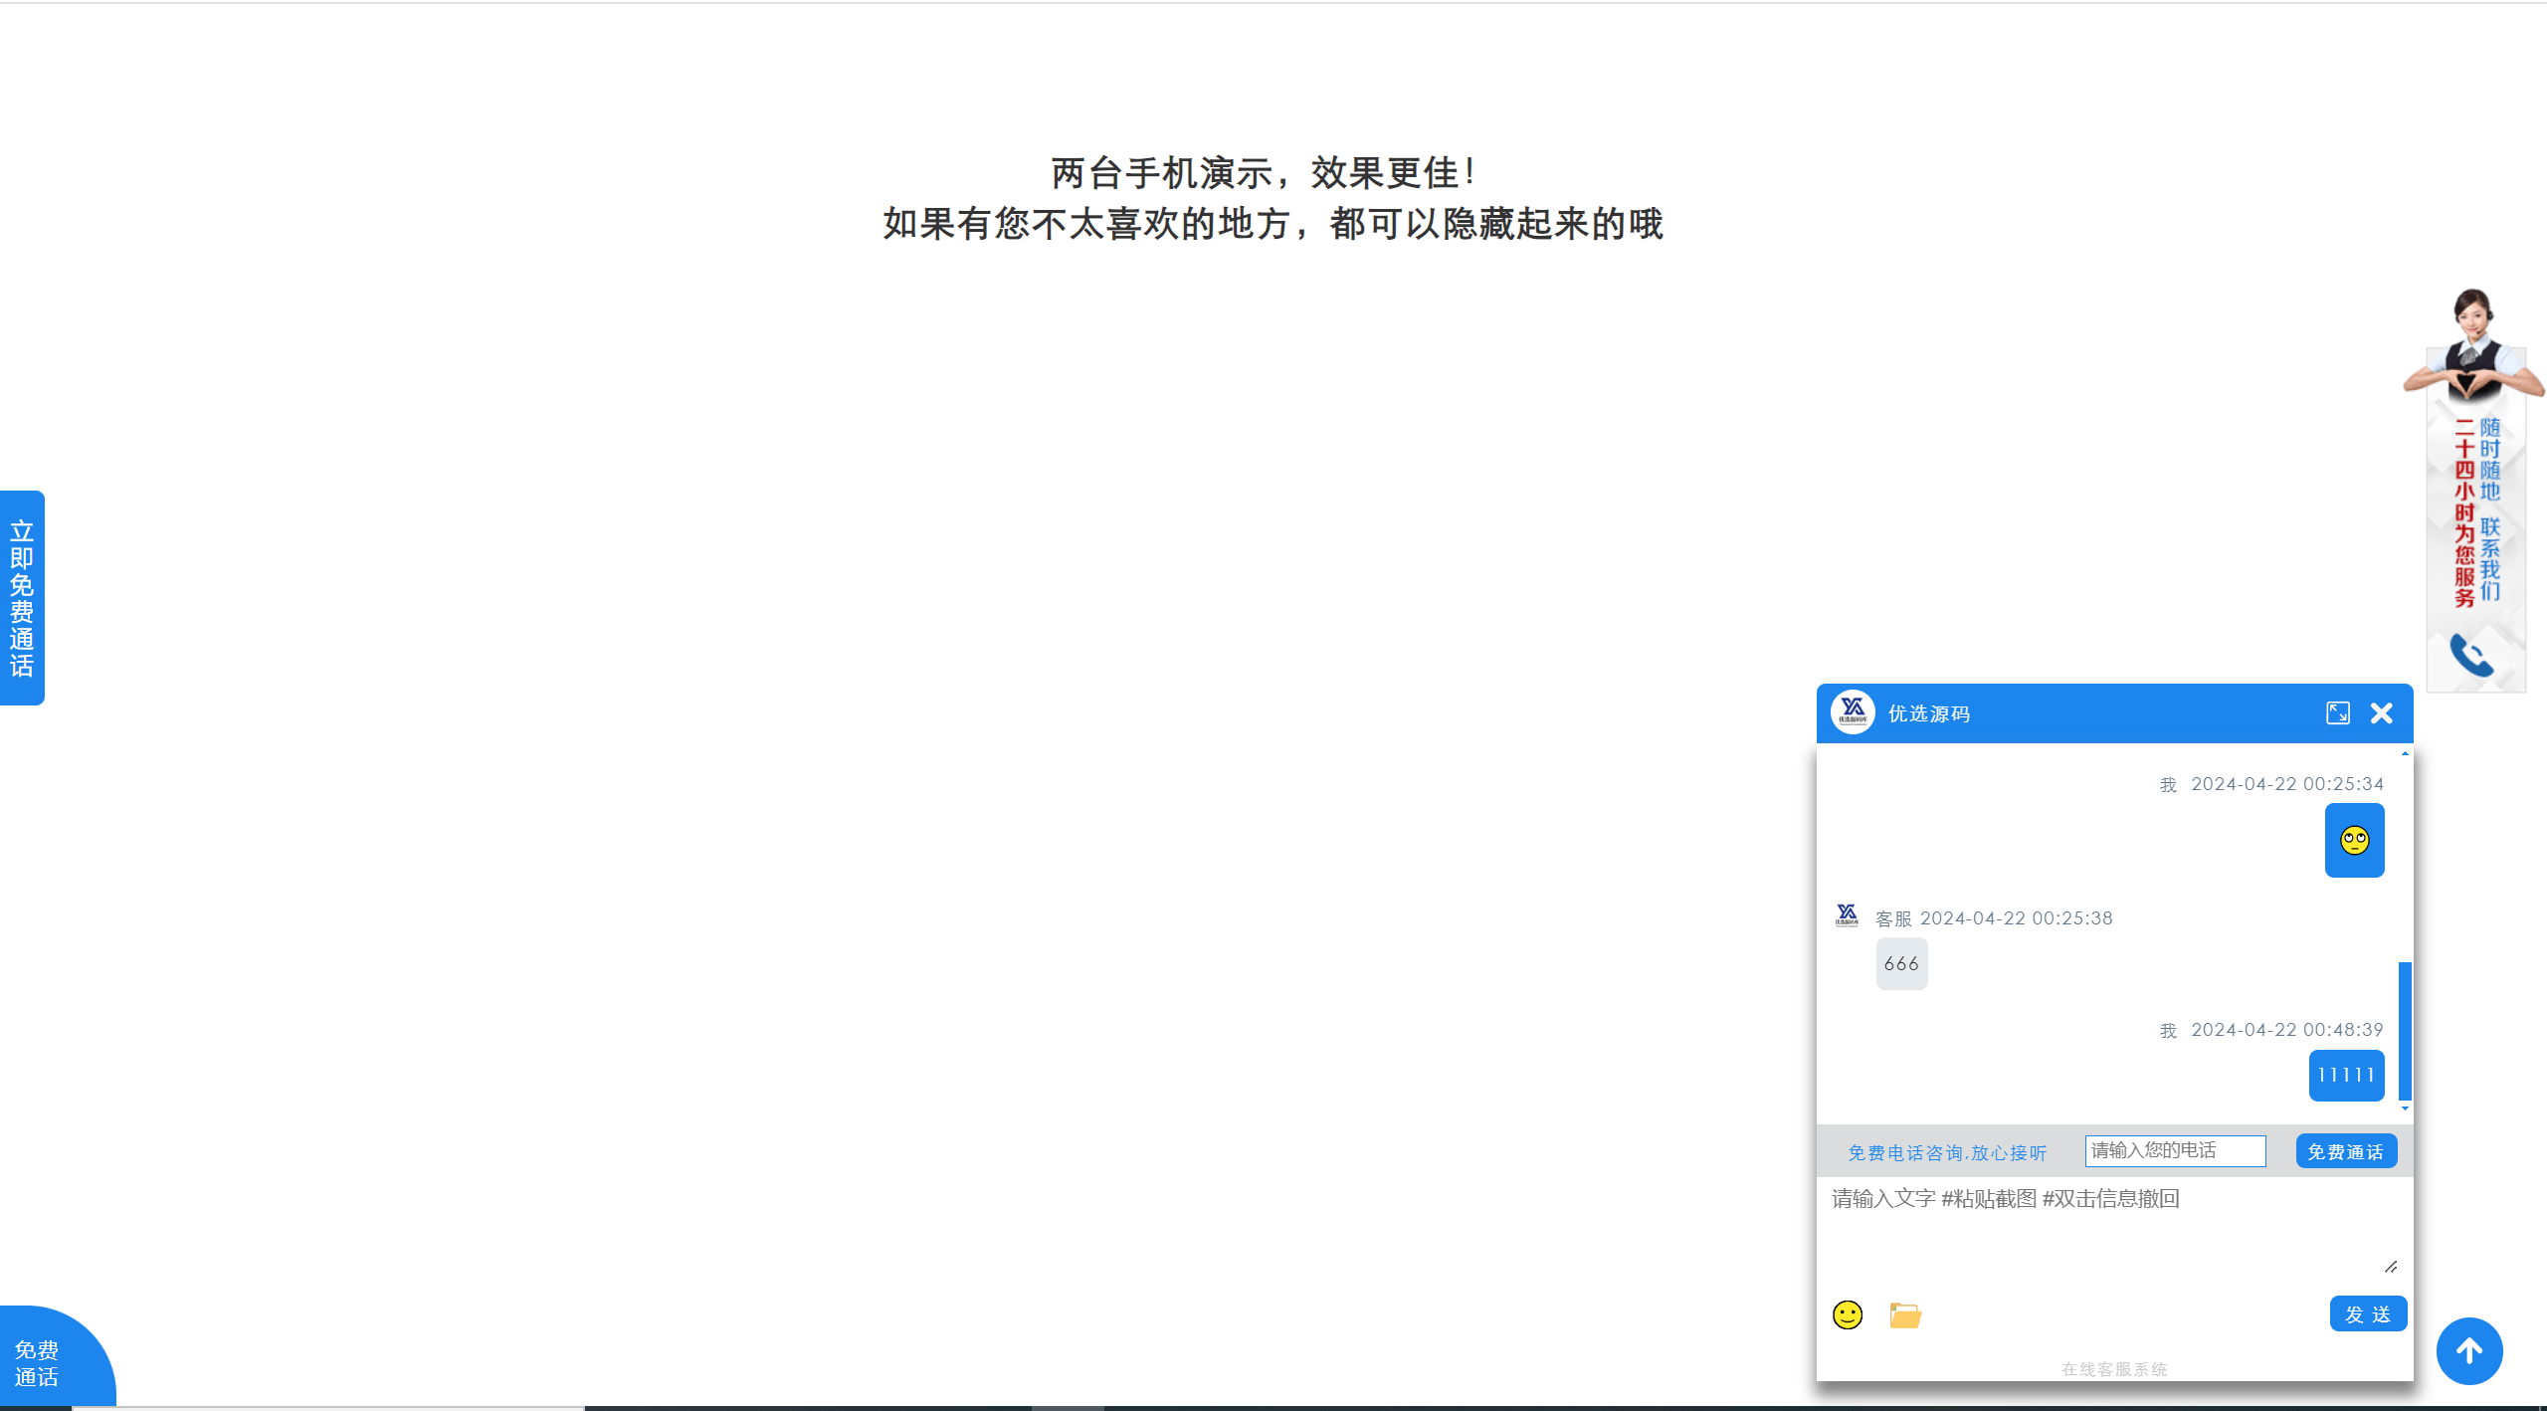Click the 在线客服系统 footer text
2547x1411 pixels.
2114,1369
